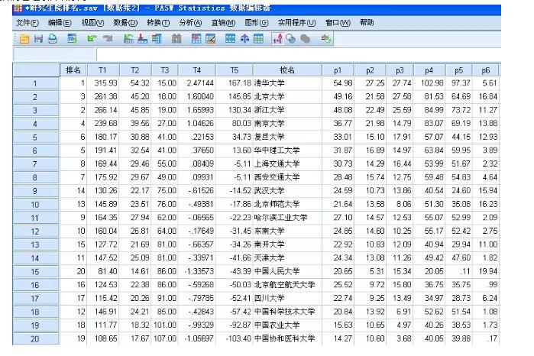
Task: Click the Go to case icon
Action: 128,39
